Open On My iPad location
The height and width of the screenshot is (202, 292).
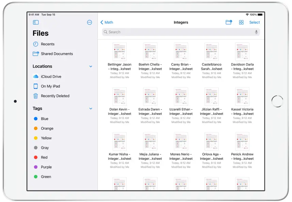point(50,86)
